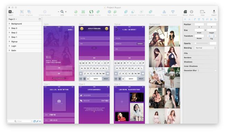Click the Rotate input field
The height and width of the screenshot is (132, 225).
tap(199, 36)
